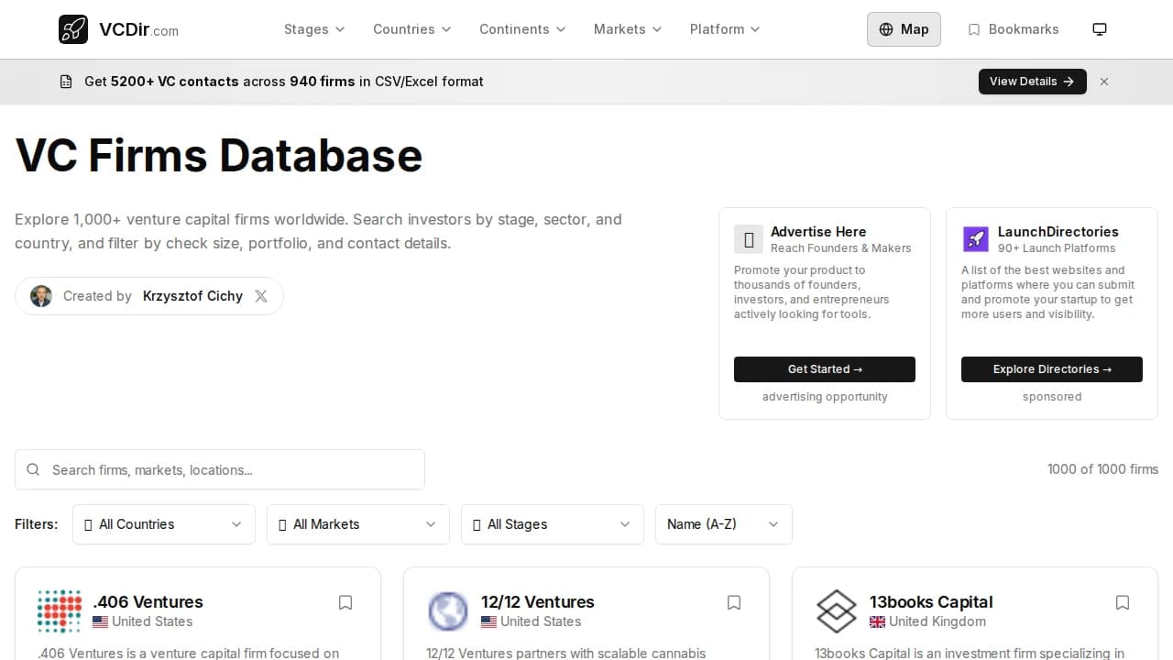Click the VCDir rocket logo
The image size is (1173, 660).
pos(73,28)
